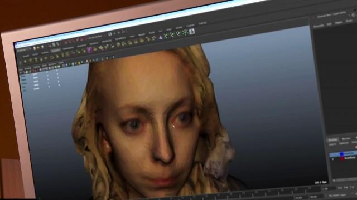Viewport: 357px width, 200px height.
Task: Click the red layer color swatch
Action: 342,158
